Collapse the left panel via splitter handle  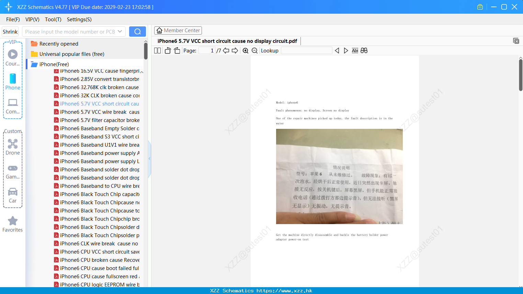149,159
